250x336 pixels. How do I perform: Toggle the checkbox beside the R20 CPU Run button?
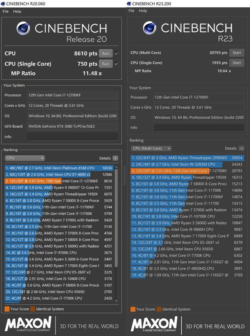pyautogui.click(x=116, y=53)
